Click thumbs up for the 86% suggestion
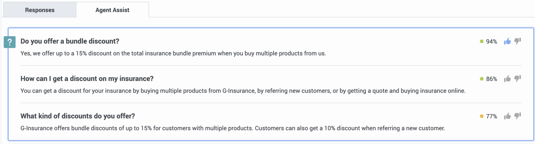The height and width of the screenshot is (144, 535). (x=507, y=79)
